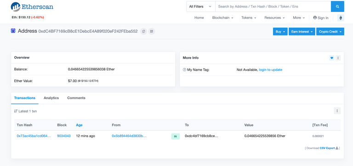The image size is (353, 166).
Task: Copy address using the copy icon
Action: click(143, 31)
